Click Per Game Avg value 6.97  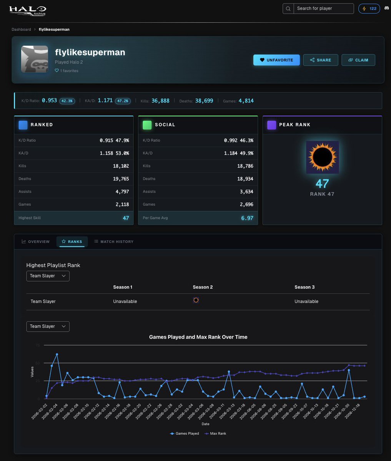pos(247,218)
